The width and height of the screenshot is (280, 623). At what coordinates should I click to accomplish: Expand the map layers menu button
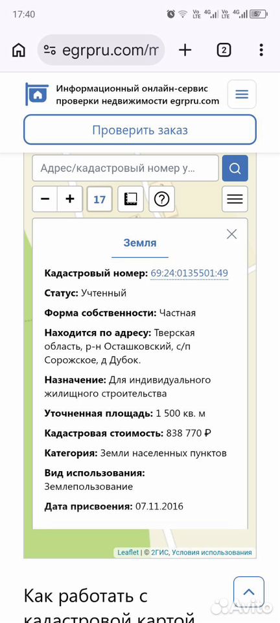pyautogui.click(x=235, y=199)
